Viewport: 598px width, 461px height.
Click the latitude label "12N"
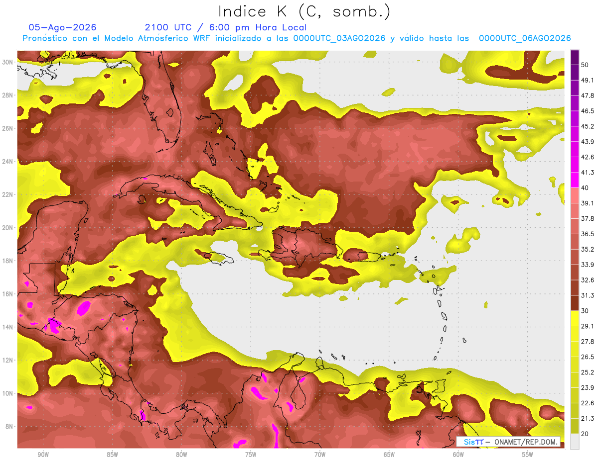[8, 360]
